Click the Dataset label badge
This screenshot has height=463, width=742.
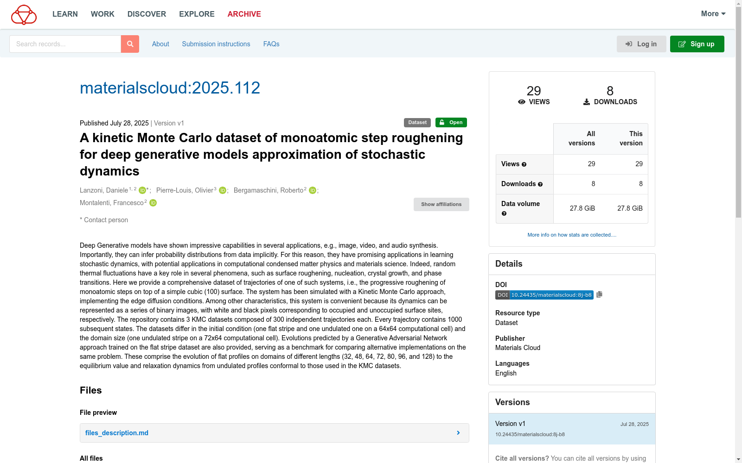[417, 123]
